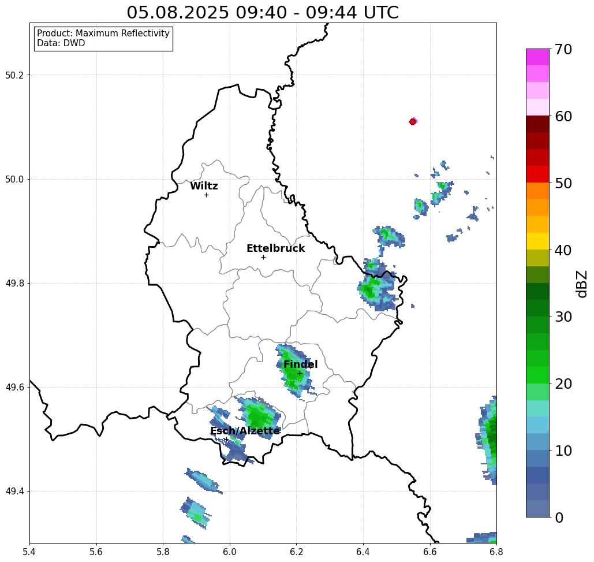This screenshot has width=594, height=562.
Task: Click the Data: DWD label
Action: [61, 43]
